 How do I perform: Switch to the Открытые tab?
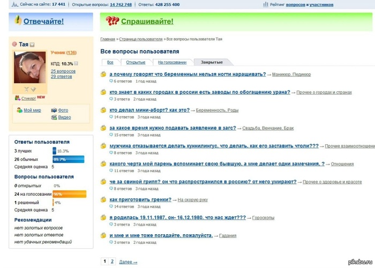(x=135, y=62)
